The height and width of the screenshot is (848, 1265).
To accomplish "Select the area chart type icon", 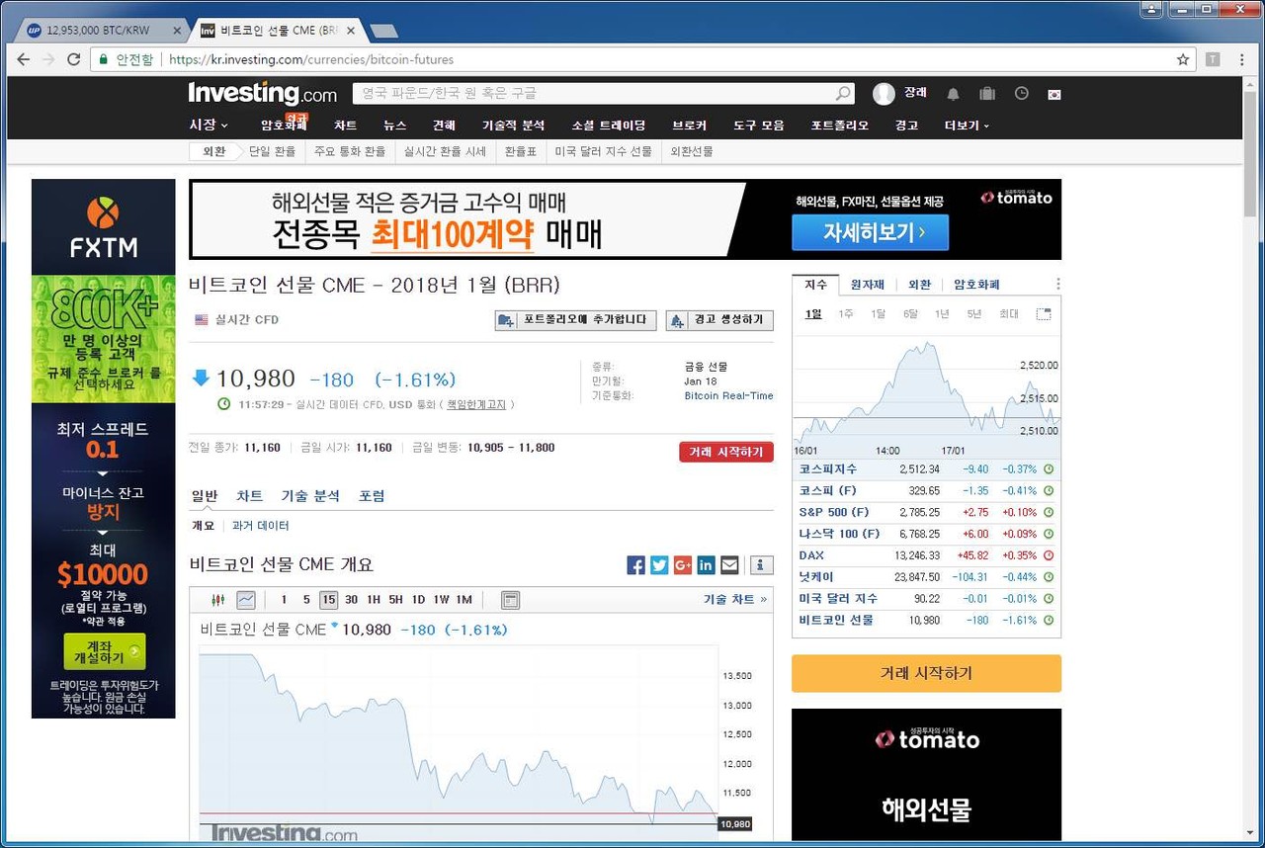I will click(245, 599).
